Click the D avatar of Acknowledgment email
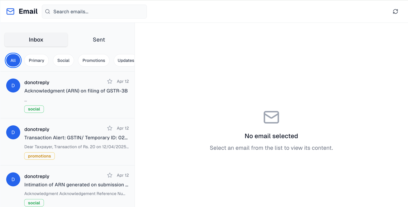This screenshot has width=408, height=207. pyautogui.click(x=13, y=85)
